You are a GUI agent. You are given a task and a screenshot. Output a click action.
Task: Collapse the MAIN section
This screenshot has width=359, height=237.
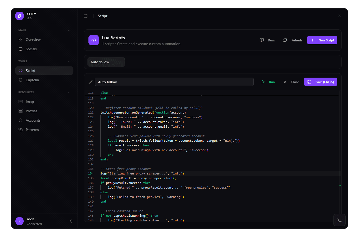point(68,30)
